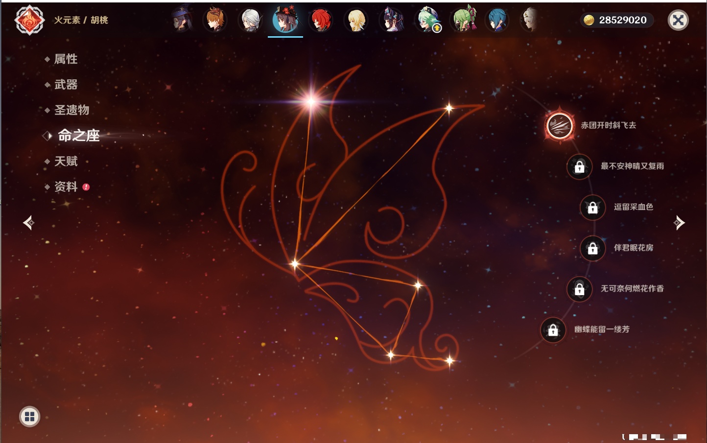Go to previous character with left arrow
Screen dimensions: 707x443
(28, 223)
